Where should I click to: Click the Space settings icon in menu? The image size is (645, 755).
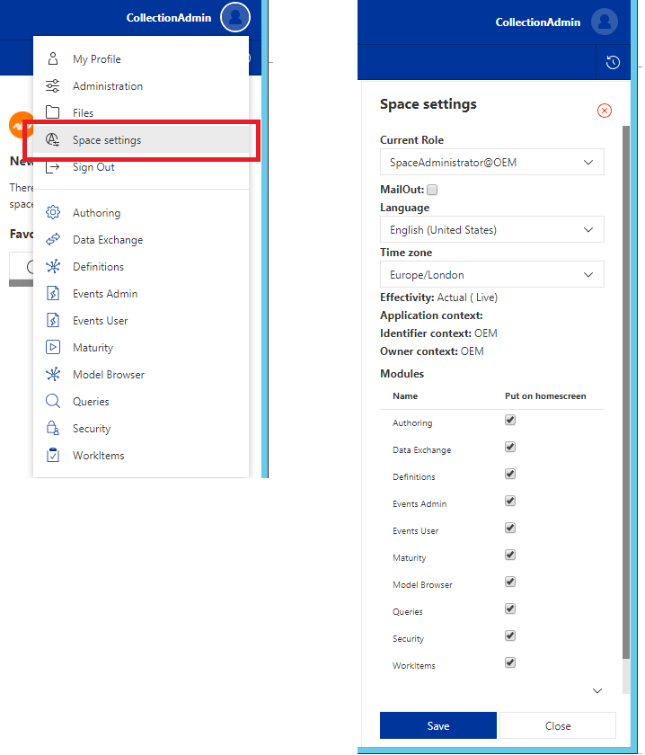pos(52,139)
